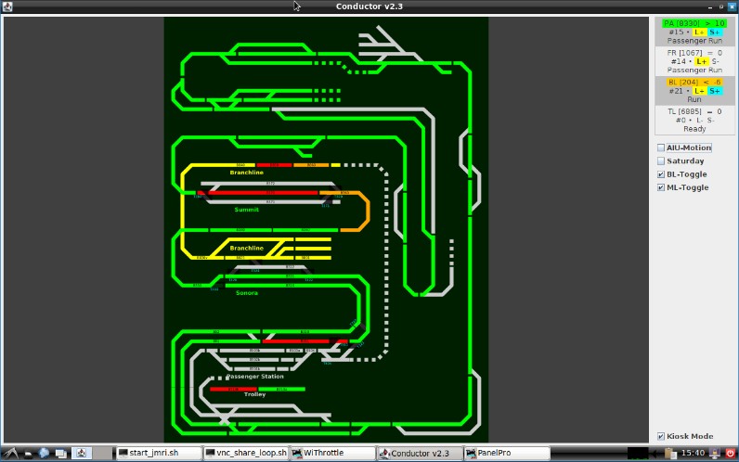Click the green PA [8330] train header
739x462 pixels.
coord(694,23)
